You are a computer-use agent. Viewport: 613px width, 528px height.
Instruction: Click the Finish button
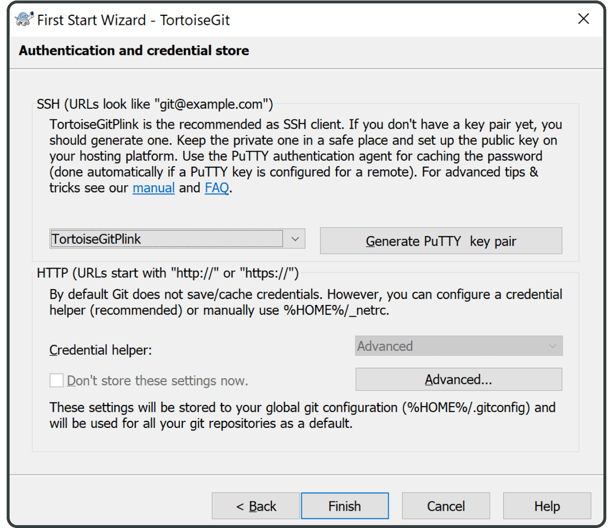click(345, 506)
